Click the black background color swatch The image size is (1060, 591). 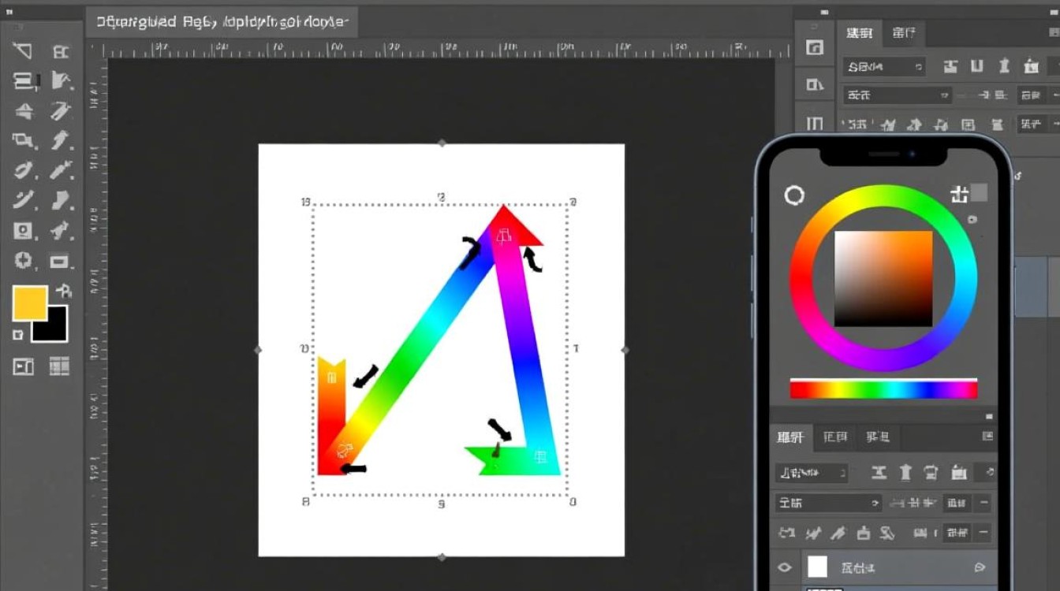[x=50, y=324]
